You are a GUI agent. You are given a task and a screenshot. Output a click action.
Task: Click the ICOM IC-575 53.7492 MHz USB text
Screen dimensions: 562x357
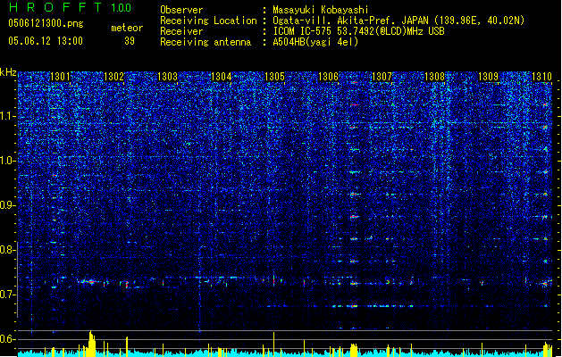(x=358, y=31)
